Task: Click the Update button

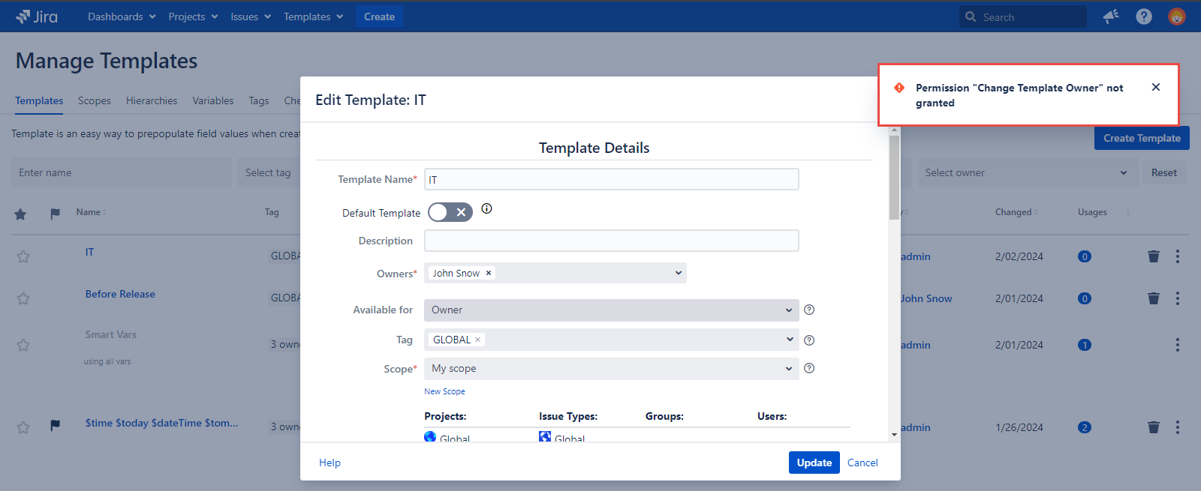Action: [x=814, y=463]
